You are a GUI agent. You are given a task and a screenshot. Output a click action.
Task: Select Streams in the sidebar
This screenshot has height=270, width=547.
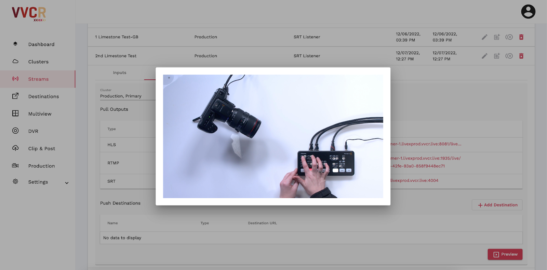(38, 79)
